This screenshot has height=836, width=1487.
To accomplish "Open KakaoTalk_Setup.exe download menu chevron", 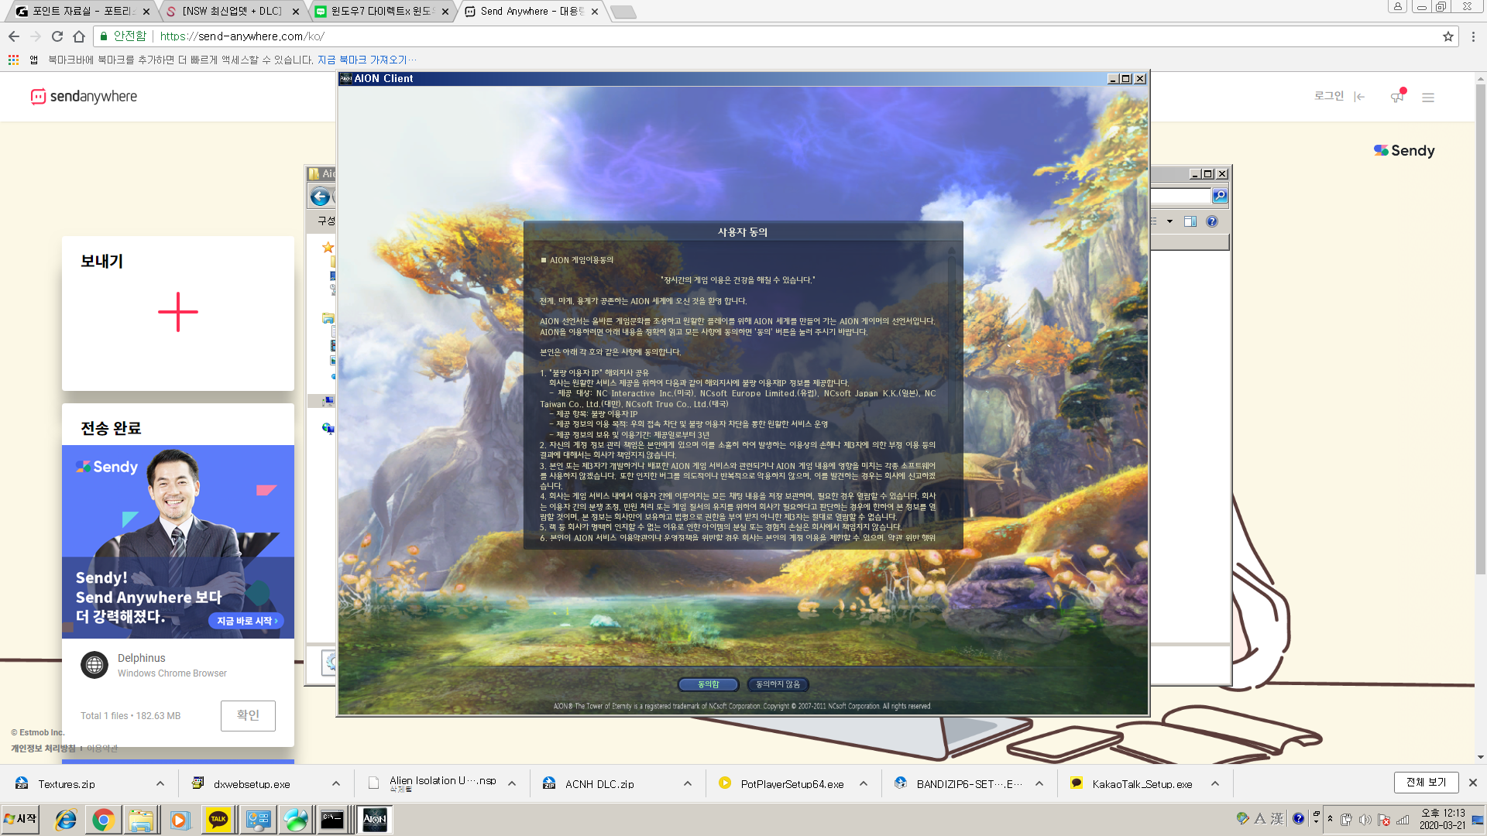I will tap(1215, 783).
